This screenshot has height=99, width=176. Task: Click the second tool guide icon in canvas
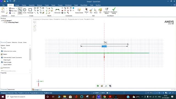(35, 26)
